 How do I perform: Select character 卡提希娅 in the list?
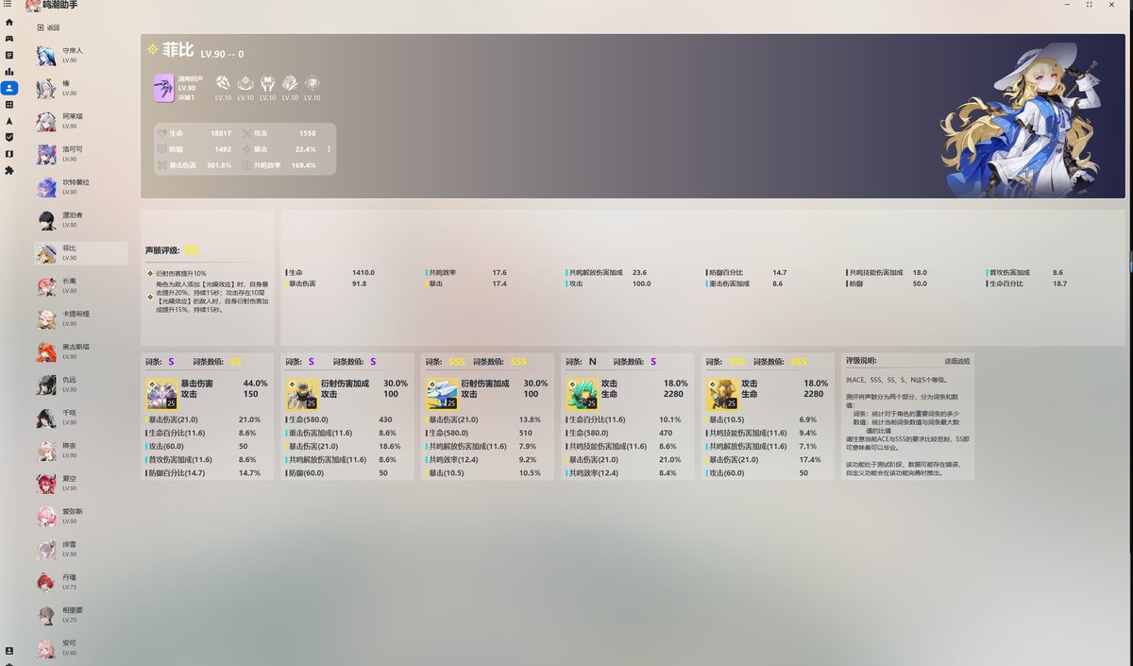[81, 318]
